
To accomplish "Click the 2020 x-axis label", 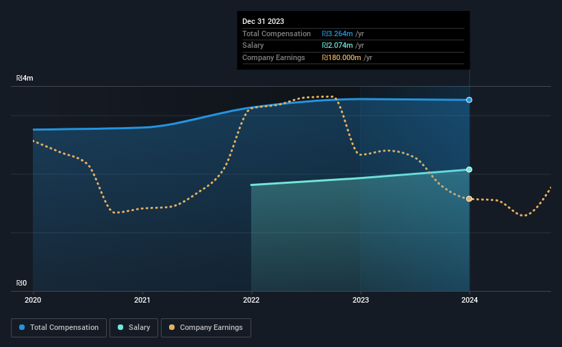I will pos(33,300).
